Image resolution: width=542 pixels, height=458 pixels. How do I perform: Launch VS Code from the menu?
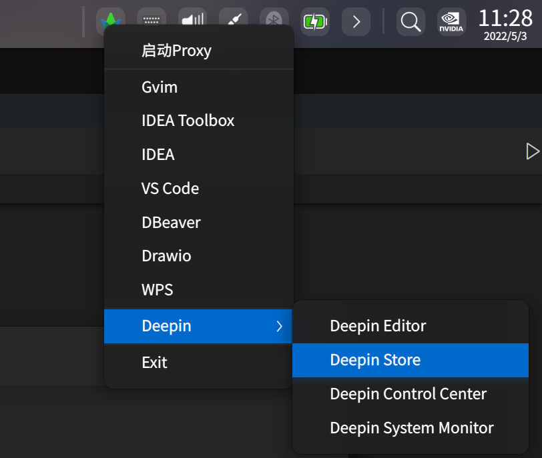tap(170, 189)
